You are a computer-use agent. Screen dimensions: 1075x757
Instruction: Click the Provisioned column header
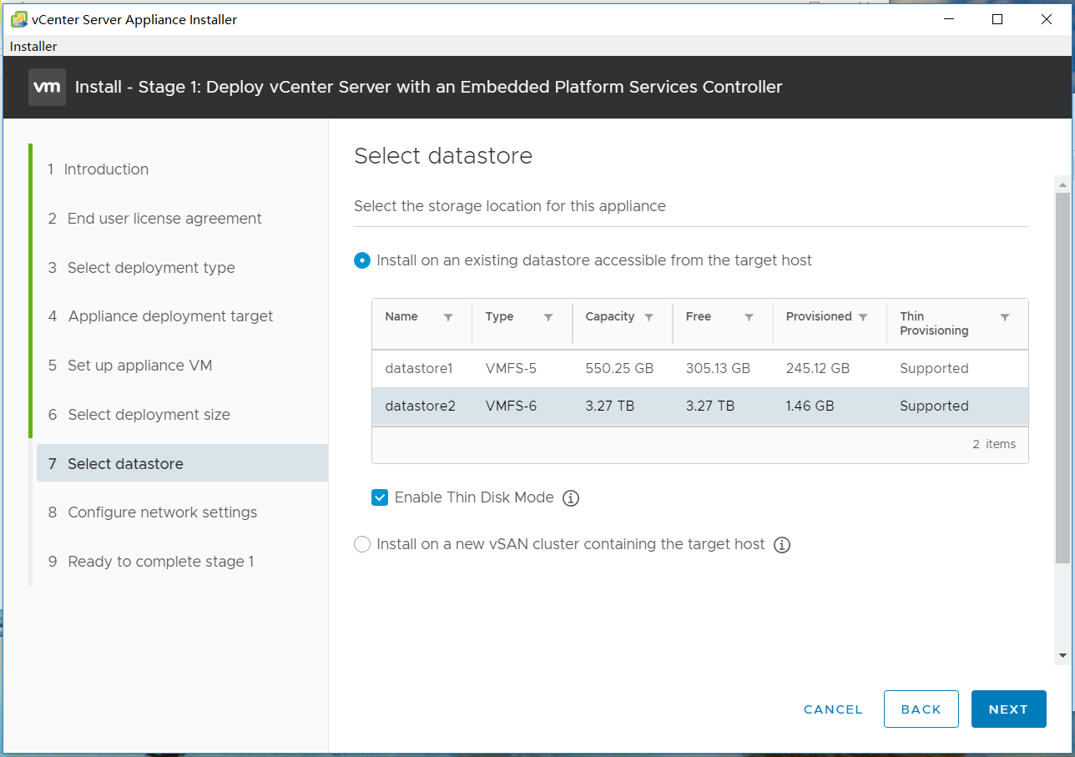tap(819, 316)
